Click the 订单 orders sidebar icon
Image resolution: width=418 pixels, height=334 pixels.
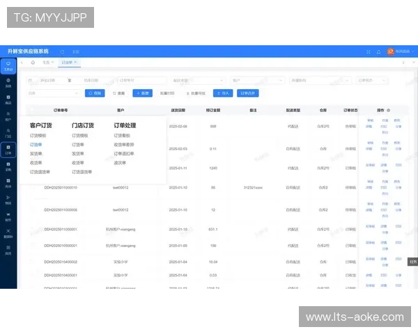tap(8, 149)
